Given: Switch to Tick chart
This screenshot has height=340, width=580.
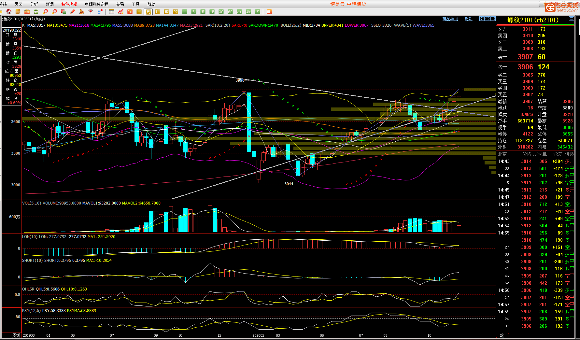Looking at the screenshot, I should tap(130, 12).
